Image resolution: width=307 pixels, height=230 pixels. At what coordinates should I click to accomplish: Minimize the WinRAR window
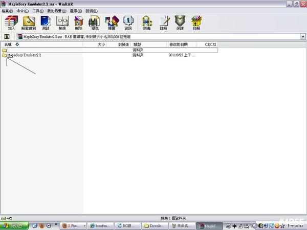[x=290, y=4]
